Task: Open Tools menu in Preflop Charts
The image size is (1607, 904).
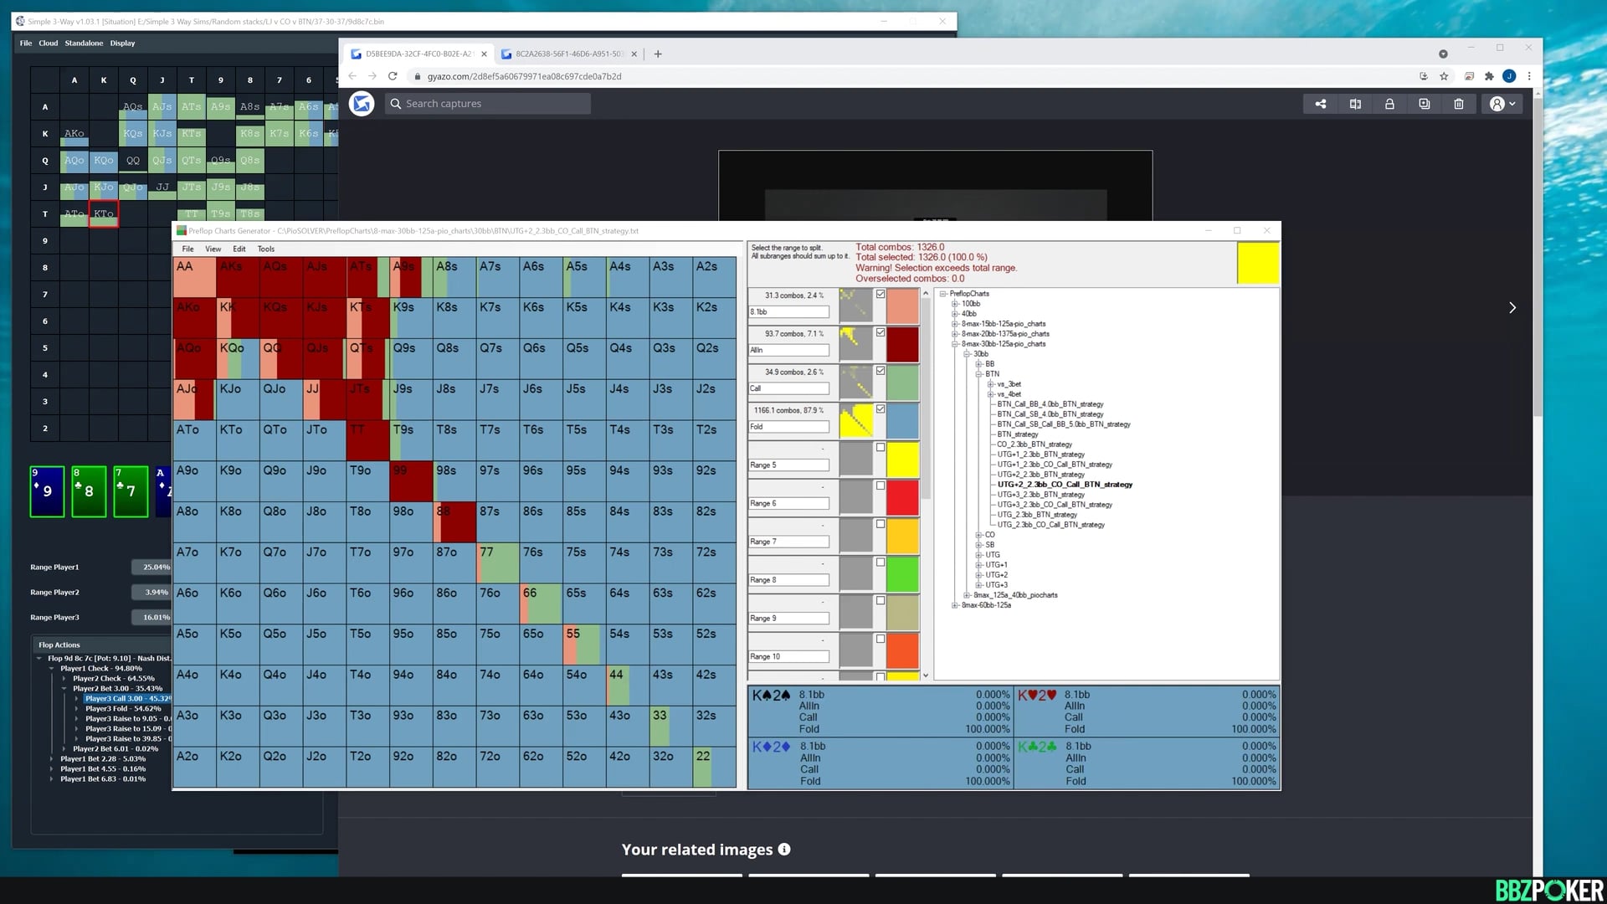Action: pyautogui.click(x=265, y=249)
